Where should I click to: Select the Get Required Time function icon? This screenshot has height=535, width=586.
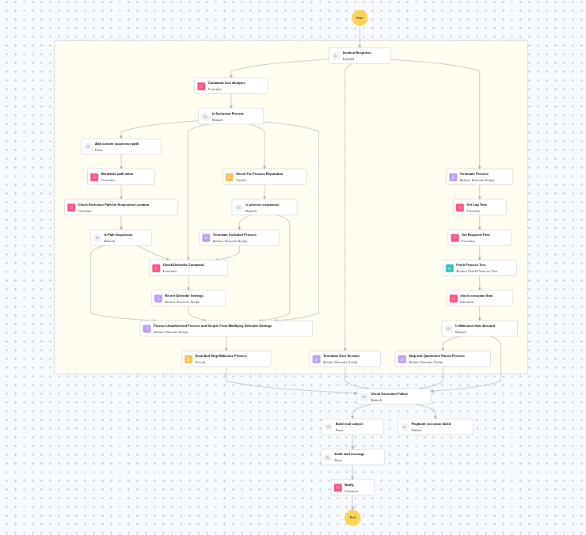(x=455, y=237)
